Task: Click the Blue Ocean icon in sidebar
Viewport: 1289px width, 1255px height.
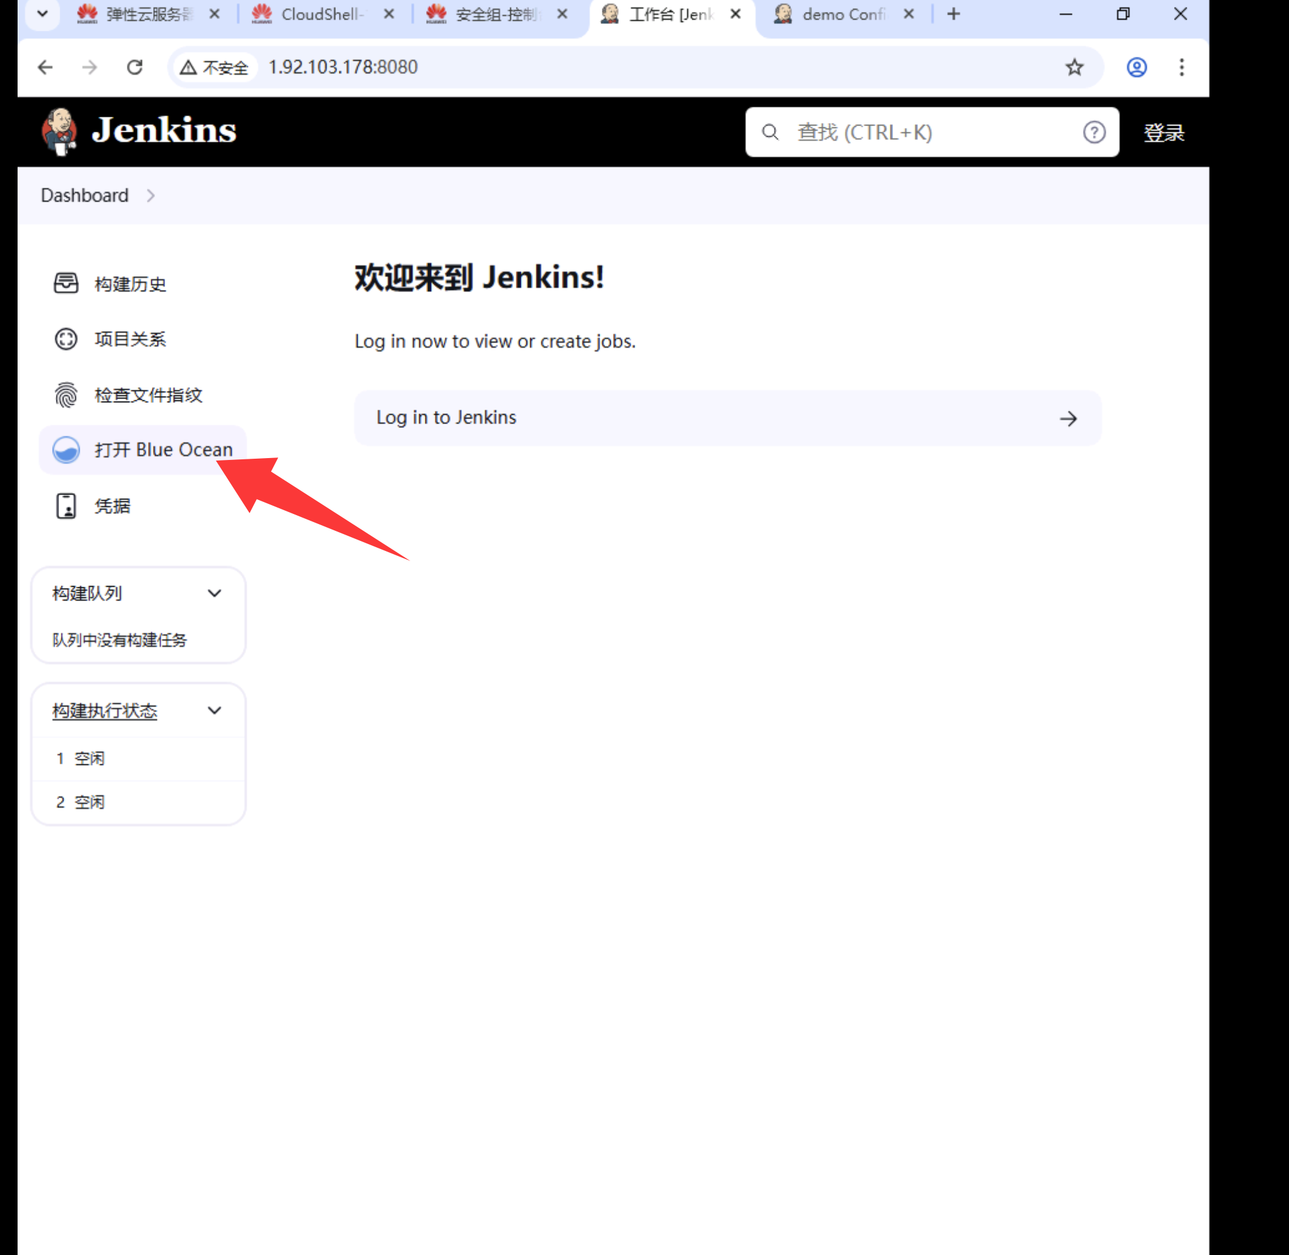Action: 66,449
